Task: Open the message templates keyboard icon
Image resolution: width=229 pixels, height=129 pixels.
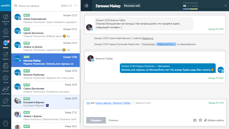Action: coord(195,120)
